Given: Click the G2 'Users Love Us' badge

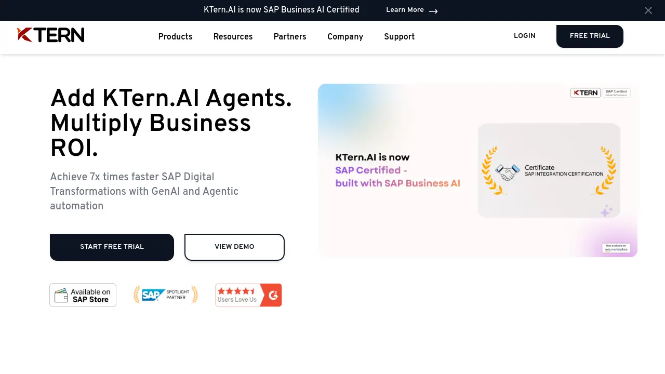Looking at the screenshot, I should (x=248, y=295).
